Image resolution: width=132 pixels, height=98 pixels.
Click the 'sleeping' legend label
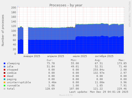tap(13, 63)
